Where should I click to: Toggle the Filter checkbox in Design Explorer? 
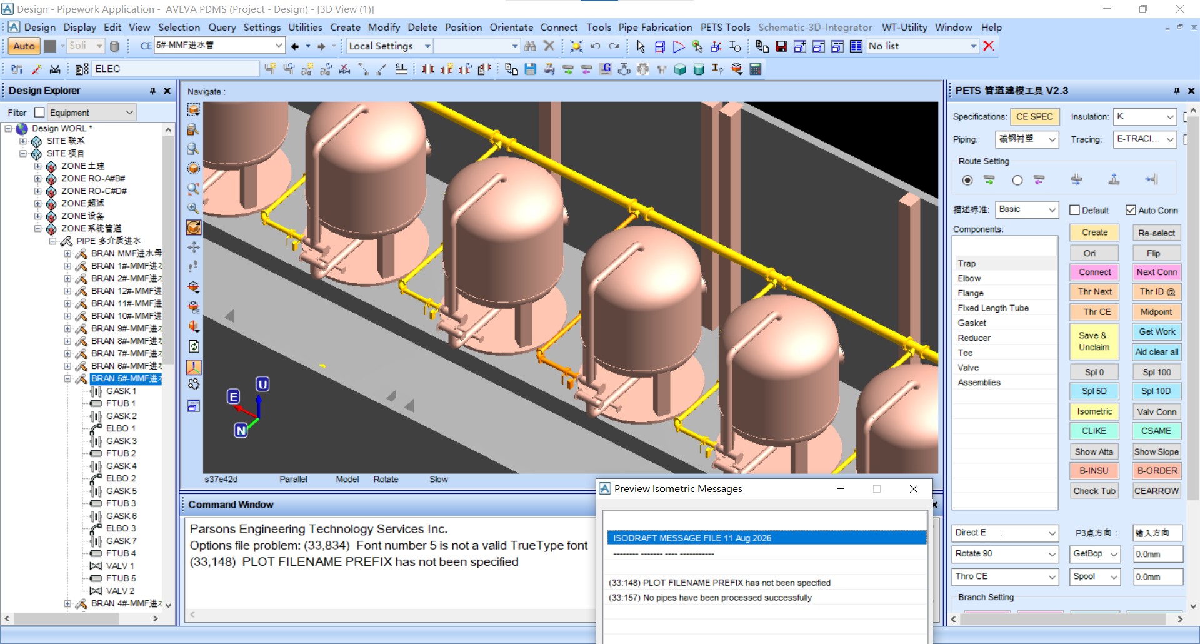click(x=39, y=113)
